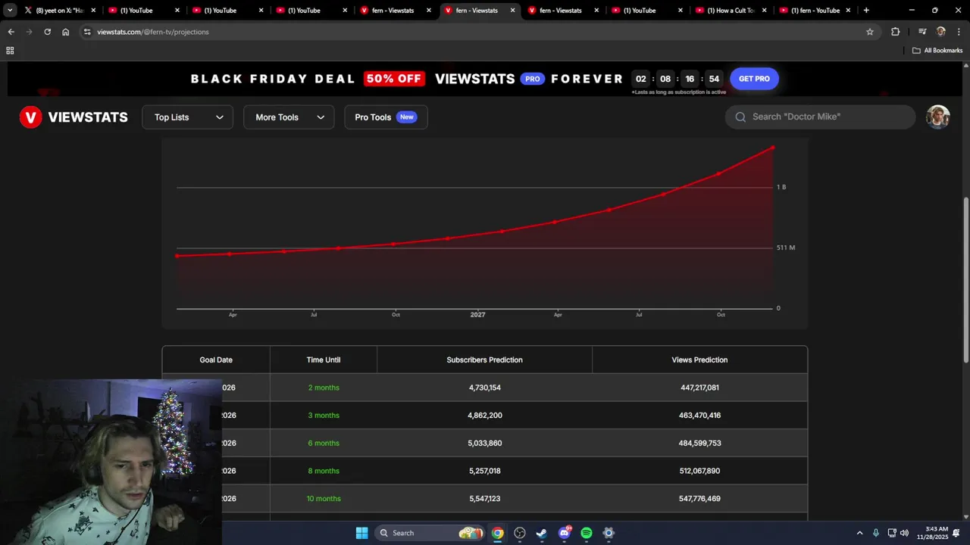This screenshot has height=545, width=970.
Task: Open the Chrome profile avatar menu
Action: click(940, 32)
